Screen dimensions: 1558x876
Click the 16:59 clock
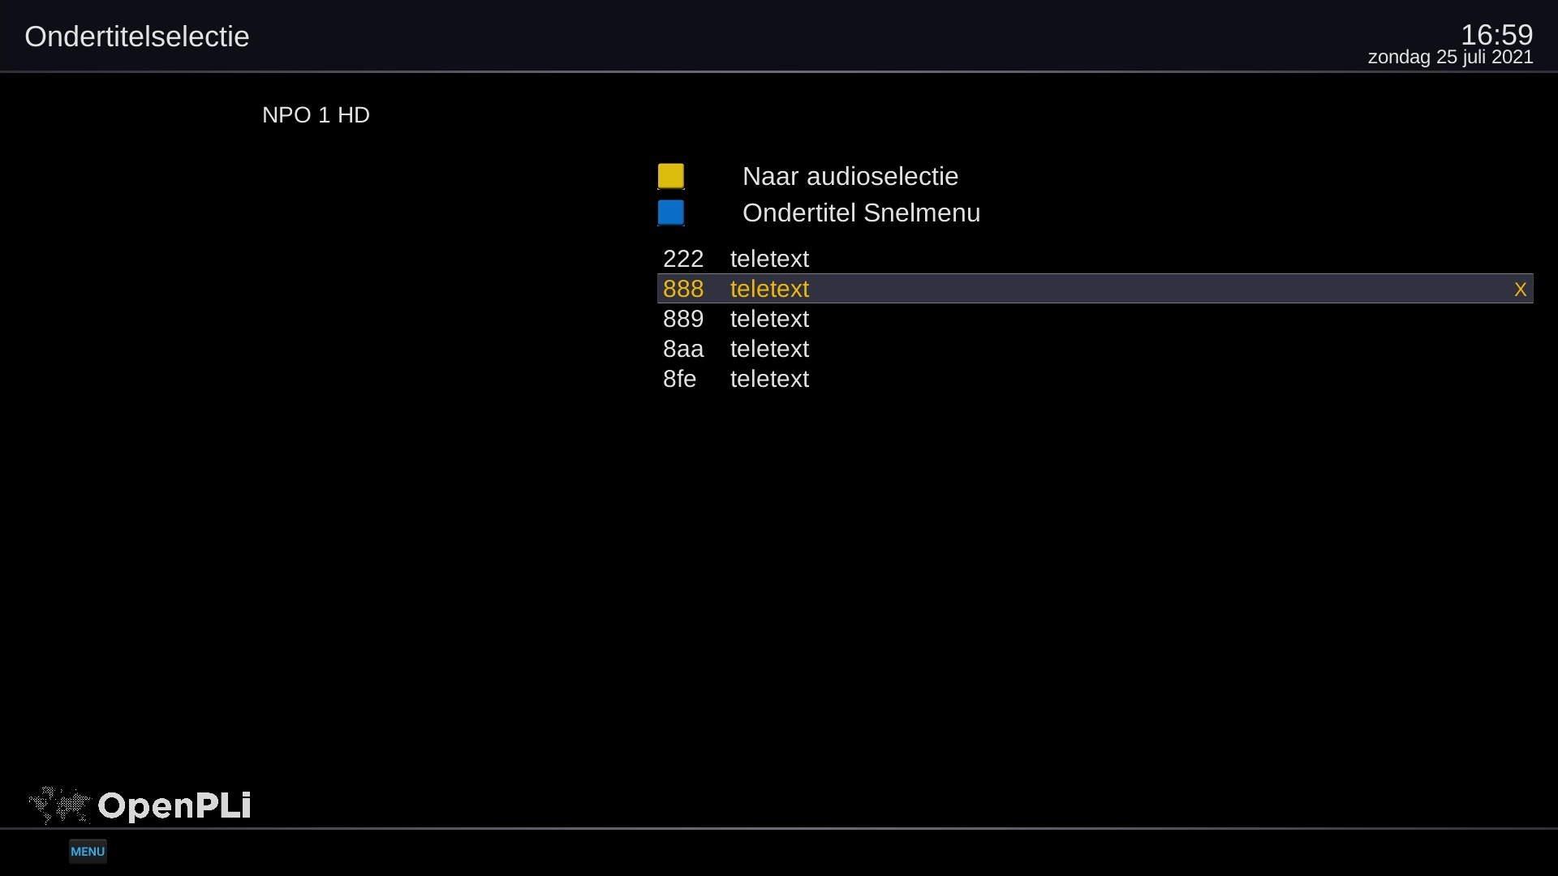[x=1496, y=34]
